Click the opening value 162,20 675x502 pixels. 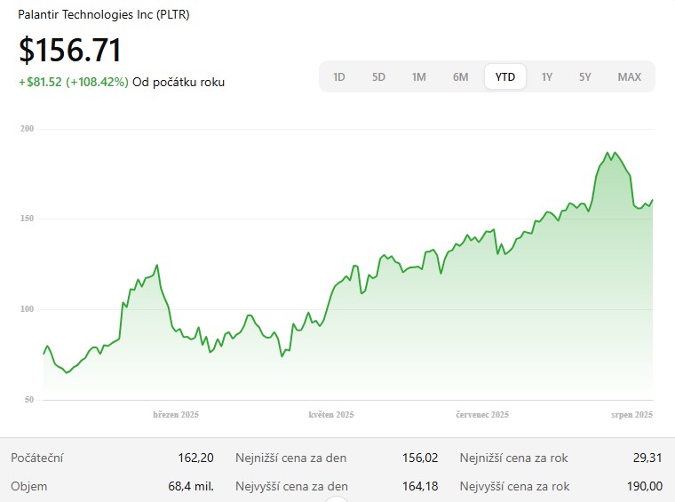tap(196, 458)
